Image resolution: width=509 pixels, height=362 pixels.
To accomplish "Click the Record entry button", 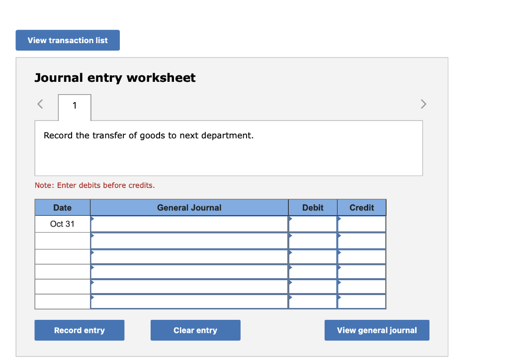I will point(79,330).
